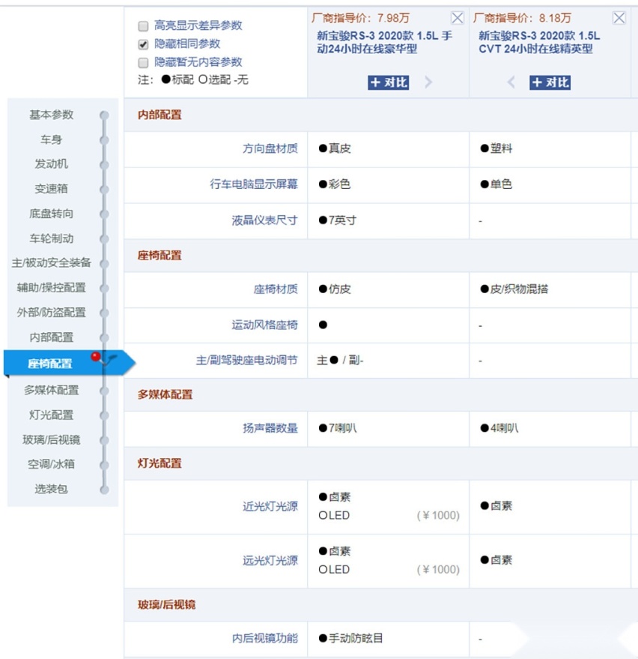Click 多媒体配置 section header in table
The image size is (638, 659).
[165, 394]
